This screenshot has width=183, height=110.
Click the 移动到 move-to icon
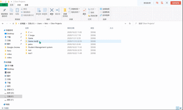(x=39, y=10)
